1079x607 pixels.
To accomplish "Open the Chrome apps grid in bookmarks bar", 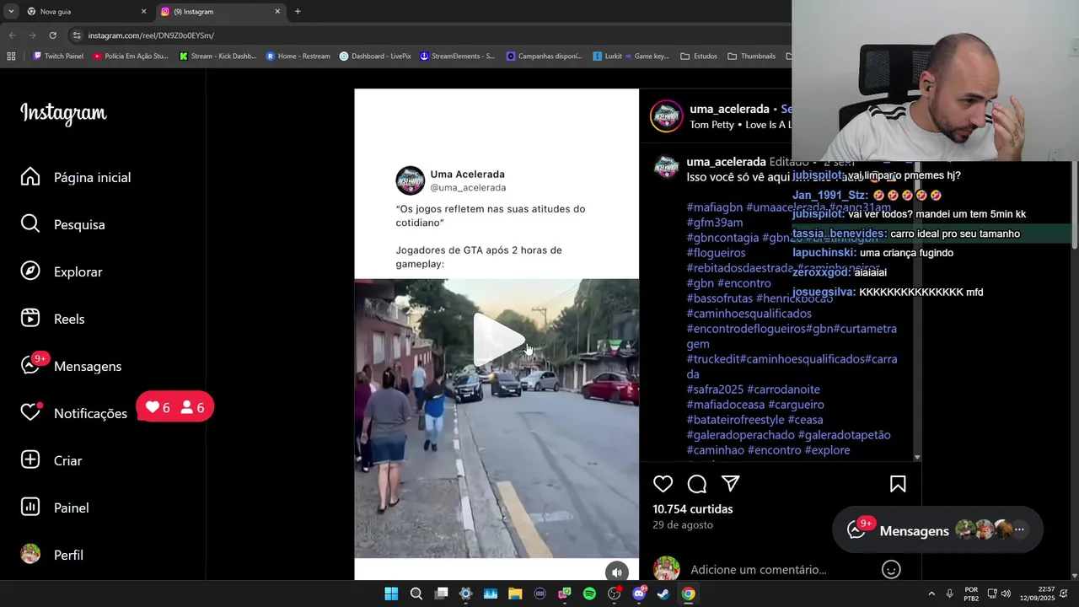I will pyautogui.click(x=11, y=56).
